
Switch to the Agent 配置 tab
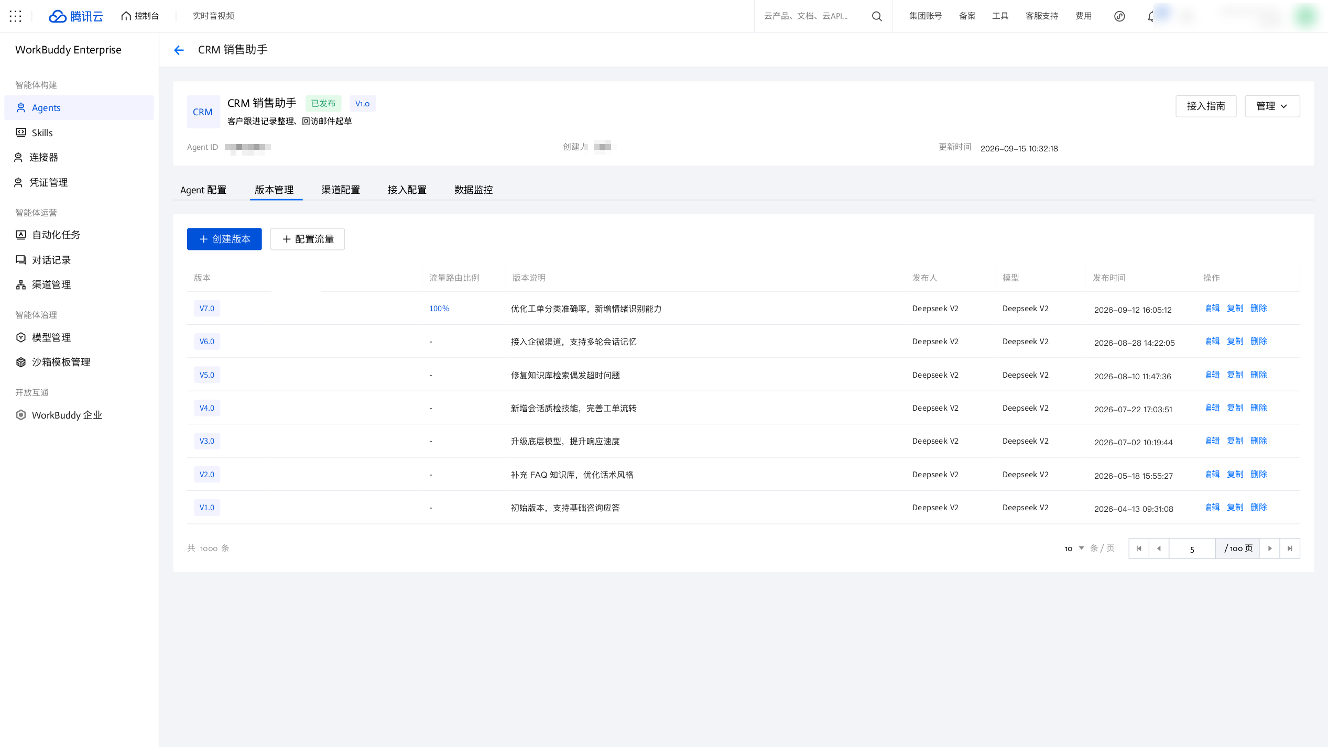pos(203,190)
